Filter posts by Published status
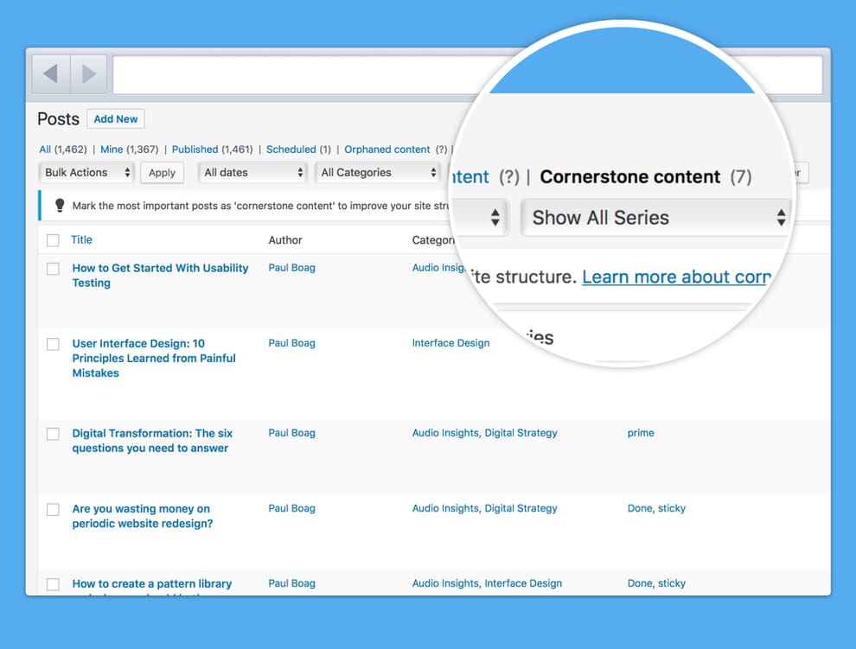The height and width of the screenshot is (649, 856). coord(195,150)
